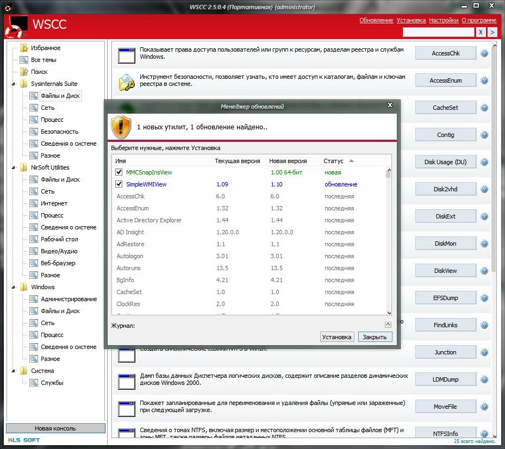
Task: Uncheck the SimpleWMIView checkbox
Action: (119, 184)
